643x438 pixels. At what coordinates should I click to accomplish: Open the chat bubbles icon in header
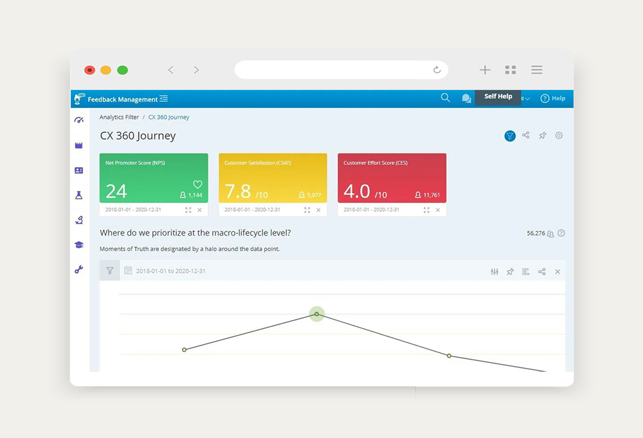tap(466, 98)
